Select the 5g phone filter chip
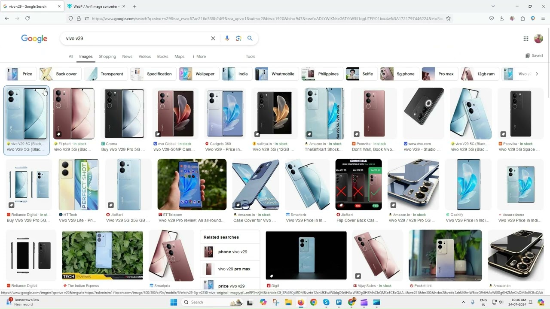This screenshot has width=550, height=309. [x=399, y=74]
